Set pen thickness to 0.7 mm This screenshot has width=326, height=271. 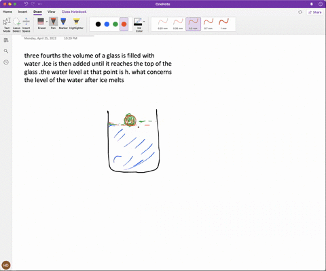(209, 24)
